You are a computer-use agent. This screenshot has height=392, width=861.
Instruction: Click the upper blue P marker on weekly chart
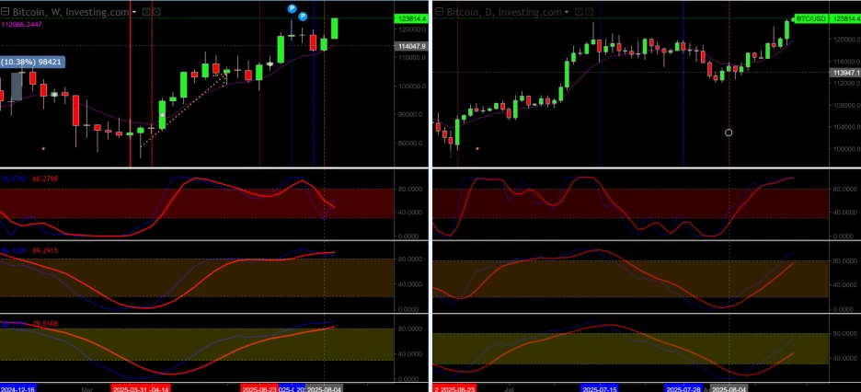click(293, 8)
